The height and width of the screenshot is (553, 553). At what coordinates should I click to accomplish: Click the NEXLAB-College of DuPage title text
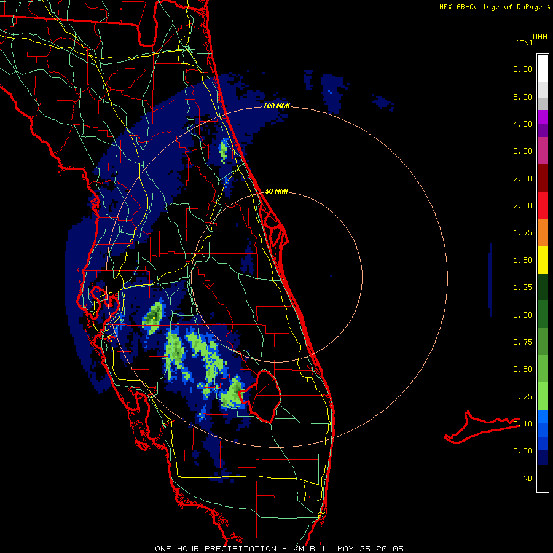coord(490,7)
